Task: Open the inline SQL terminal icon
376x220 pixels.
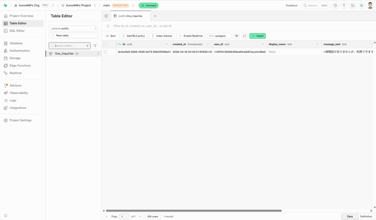Action: click(352, 5)
